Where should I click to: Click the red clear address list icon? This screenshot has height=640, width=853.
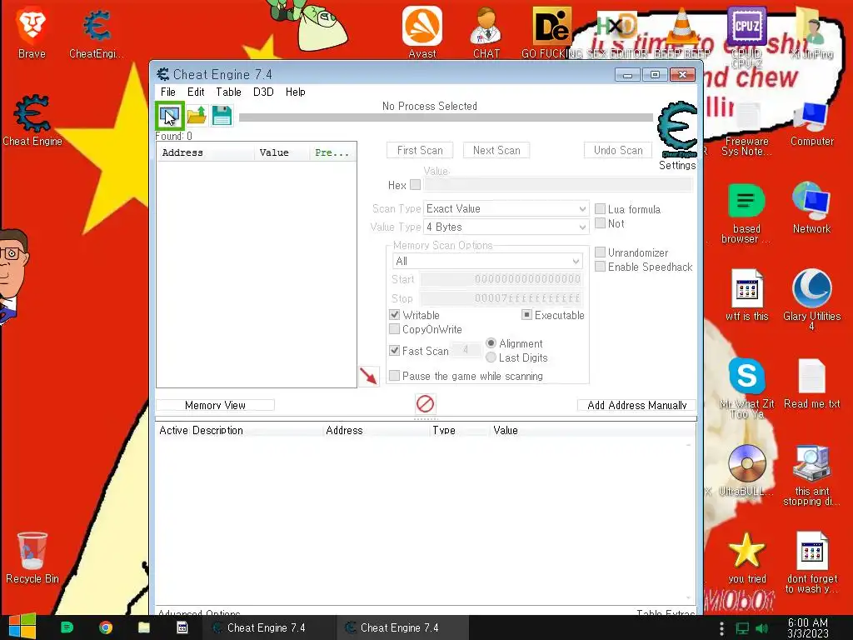(x=425, y=404)
